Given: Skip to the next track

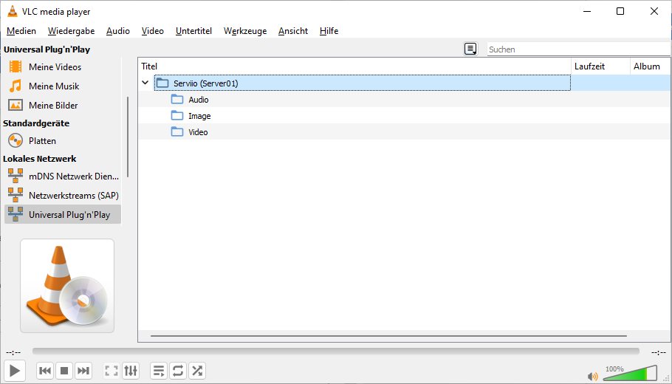Looking at the screenshot, I should tap(83, 371).
